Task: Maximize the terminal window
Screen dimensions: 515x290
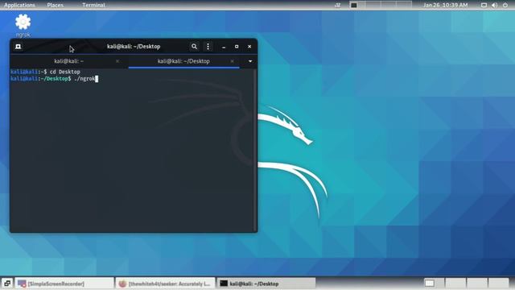Action: 237,47
